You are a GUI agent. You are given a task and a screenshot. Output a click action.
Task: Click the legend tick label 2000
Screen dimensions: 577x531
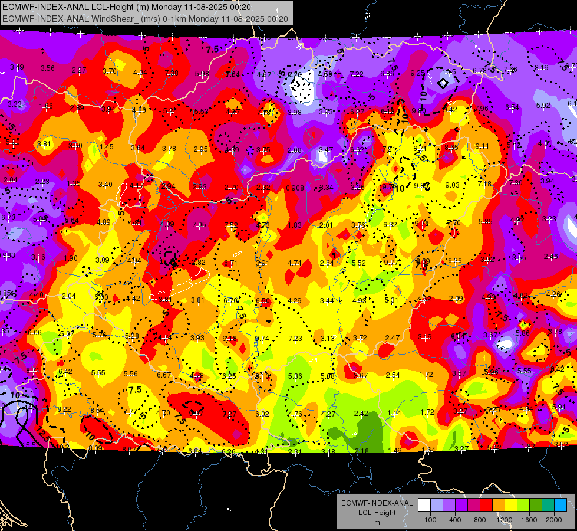(554, 520)
